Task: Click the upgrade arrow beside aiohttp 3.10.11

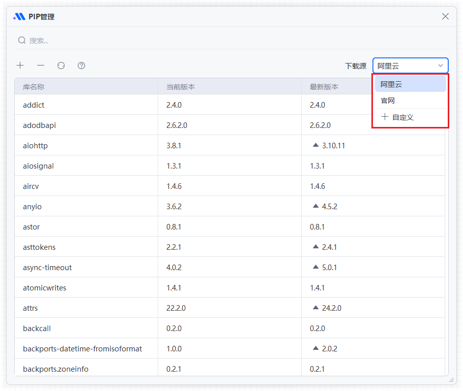Action: 315,145
